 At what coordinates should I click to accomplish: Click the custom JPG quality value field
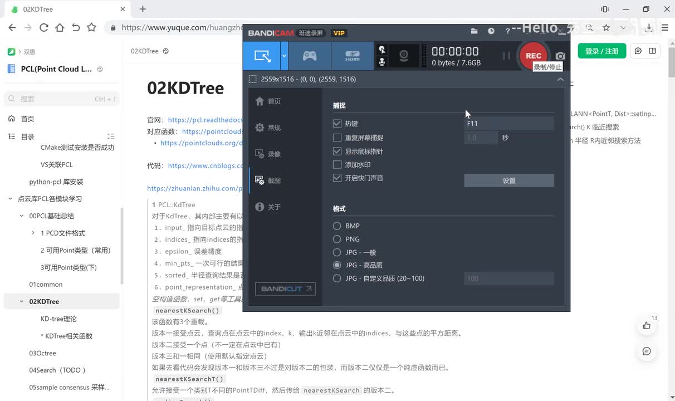pos(509,278)
